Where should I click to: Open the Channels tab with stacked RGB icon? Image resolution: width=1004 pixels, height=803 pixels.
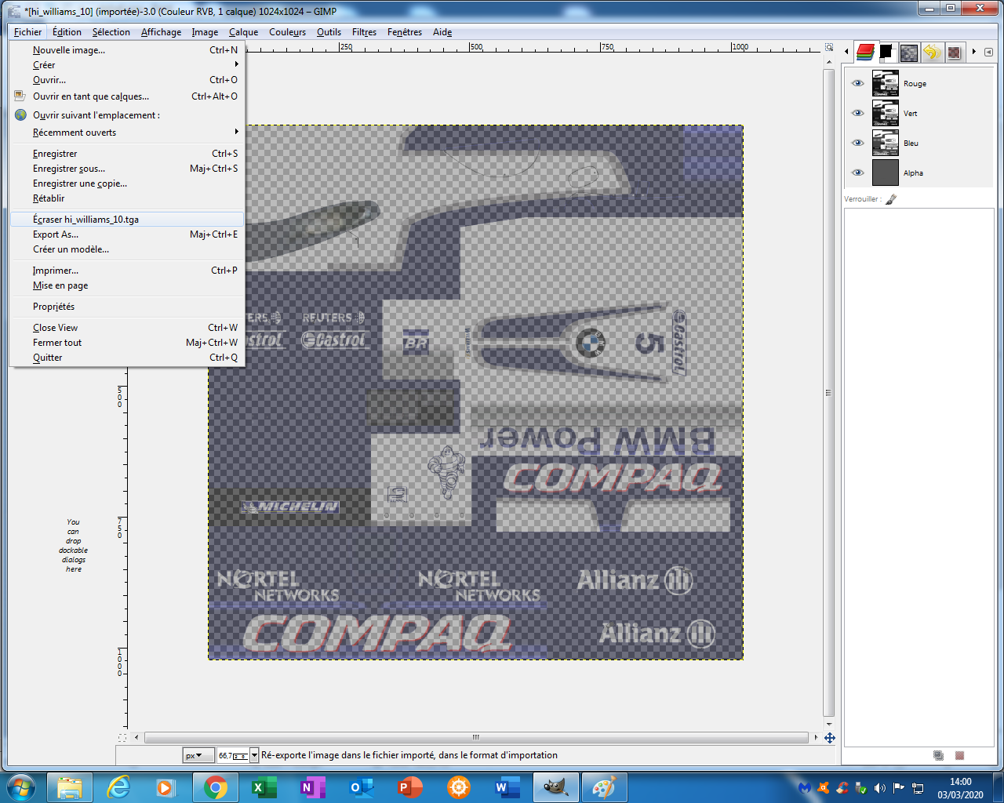[865, 52]
